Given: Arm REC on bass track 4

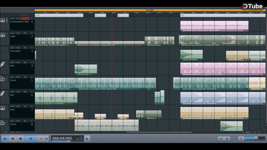Looking at the screenshot, I should [25, 62].
